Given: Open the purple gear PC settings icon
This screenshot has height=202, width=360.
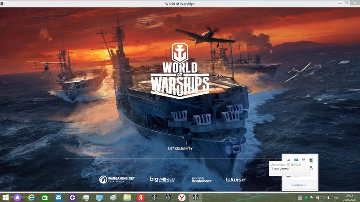Looking at the screenshot, I should 72,198.
